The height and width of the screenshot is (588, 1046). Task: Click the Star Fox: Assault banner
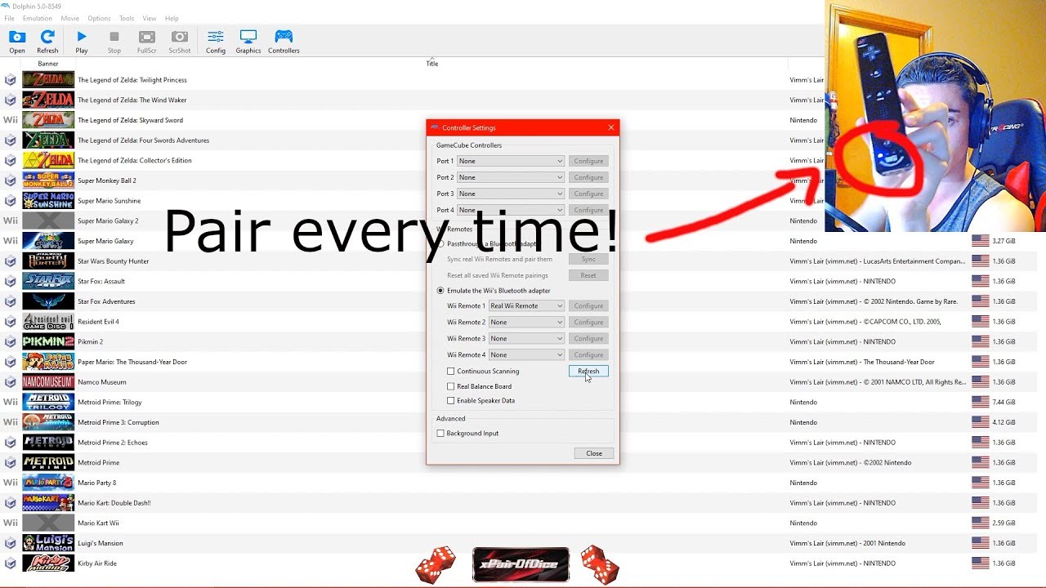point(48,281)
